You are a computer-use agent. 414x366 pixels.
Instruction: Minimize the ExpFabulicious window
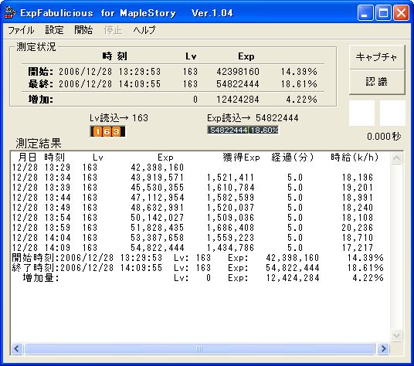pos(365,12)
